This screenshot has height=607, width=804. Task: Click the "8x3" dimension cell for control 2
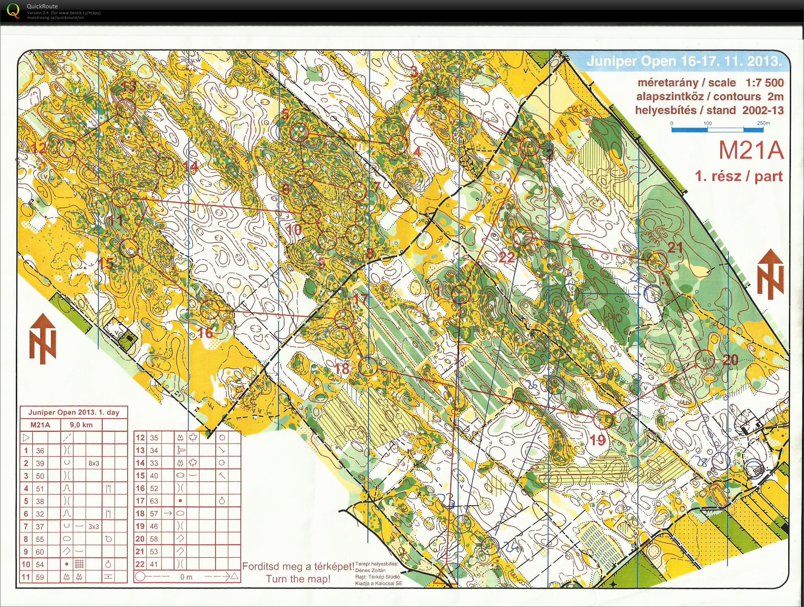point(94,463)
